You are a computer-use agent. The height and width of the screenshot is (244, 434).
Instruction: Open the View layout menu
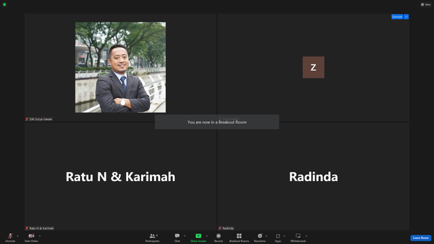tap(426, 5)
